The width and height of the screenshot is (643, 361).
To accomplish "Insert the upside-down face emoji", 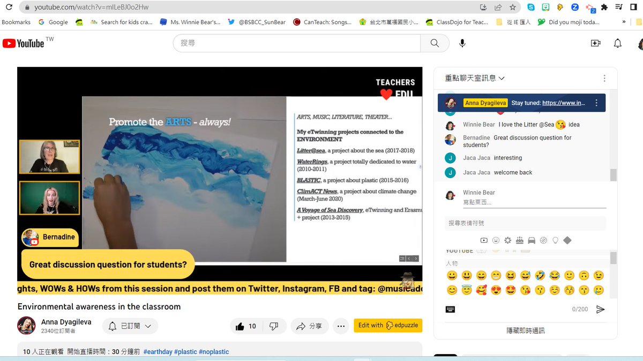I will coord(584,275).
